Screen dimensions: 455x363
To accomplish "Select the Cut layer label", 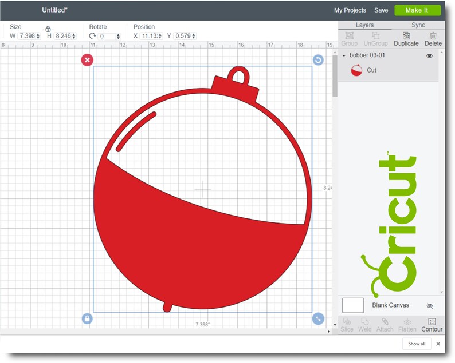I will (371, 70).
